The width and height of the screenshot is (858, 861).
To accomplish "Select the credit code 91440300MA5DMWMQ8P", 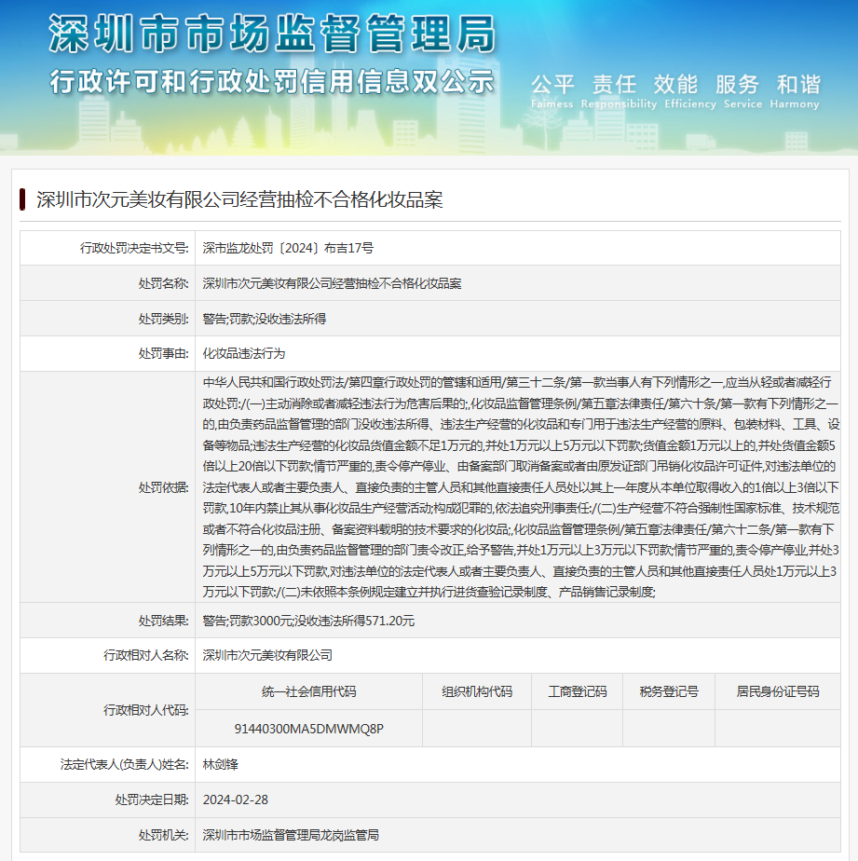I will (x=308, y=729).
